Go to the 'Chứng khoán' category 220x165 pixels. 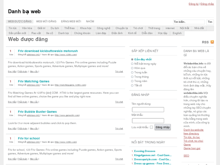82,33
